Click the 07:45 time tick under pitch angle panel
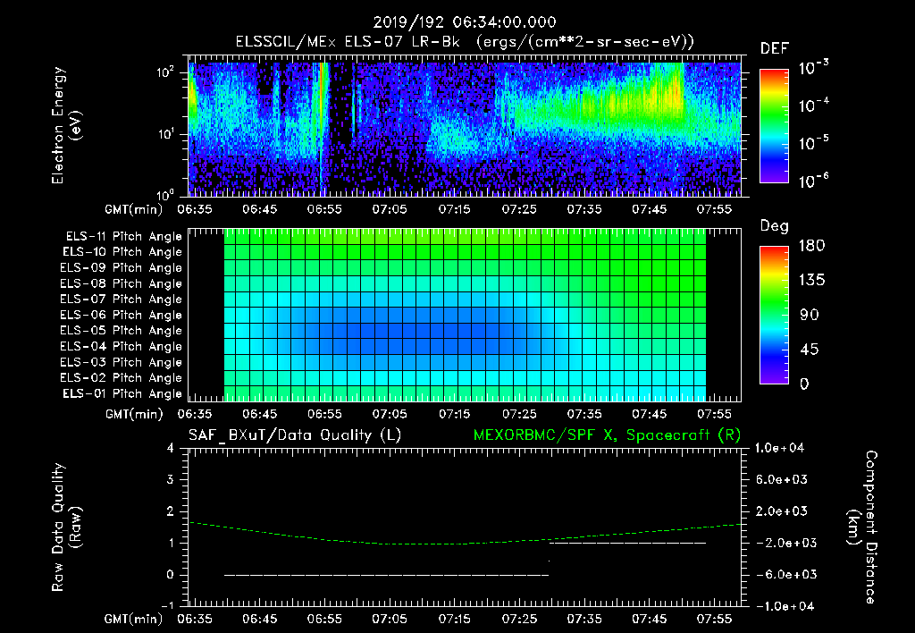The width and height of the screenshot is (915, 633). pyautogui.click(x=649, y=414)
